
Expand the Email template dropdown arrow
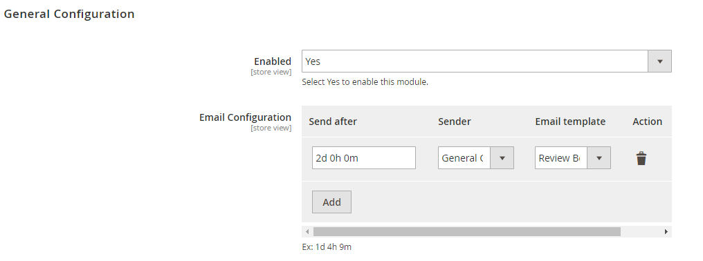point(599,158)
